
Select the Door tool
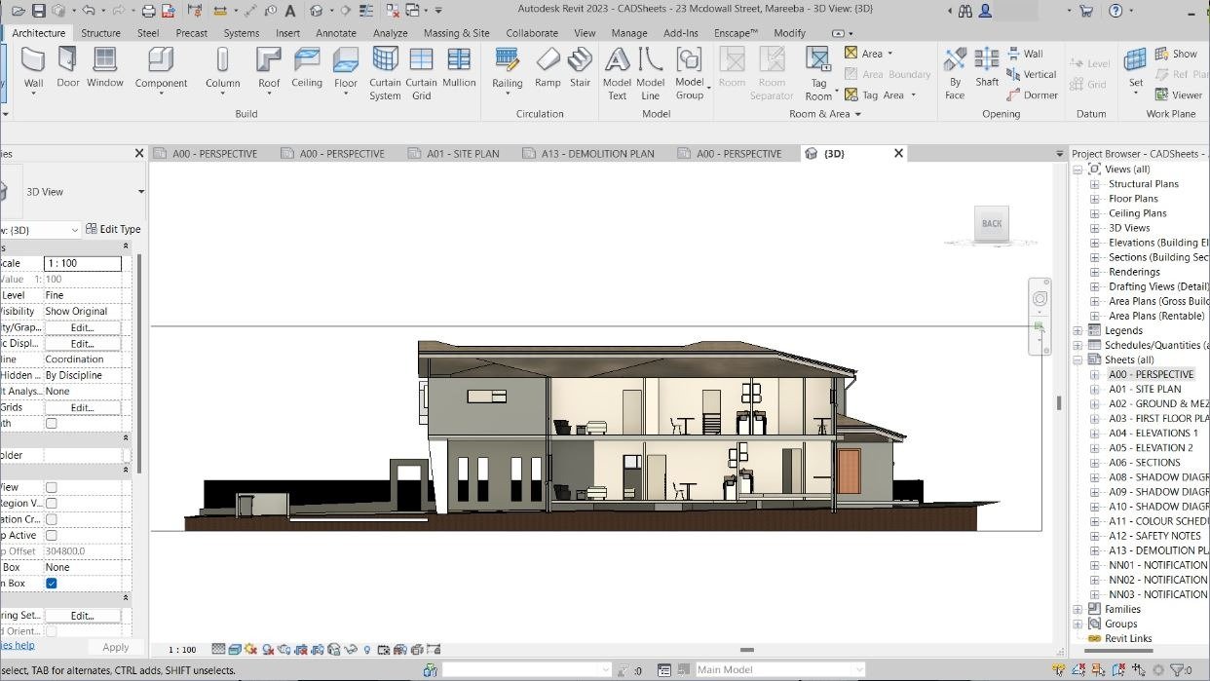tap(68, 67)
